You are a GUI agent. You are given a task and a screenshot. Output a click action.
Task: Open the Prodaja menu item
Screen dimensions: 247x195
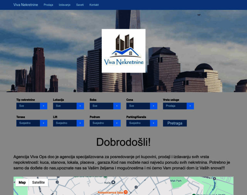tap(48, 5)
